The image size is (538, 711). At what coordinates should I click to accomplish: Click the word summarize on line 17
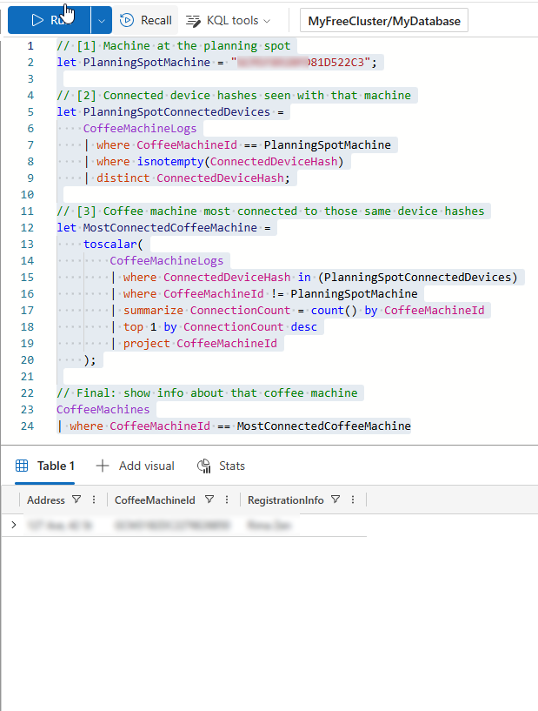click(x=154, y=310)
